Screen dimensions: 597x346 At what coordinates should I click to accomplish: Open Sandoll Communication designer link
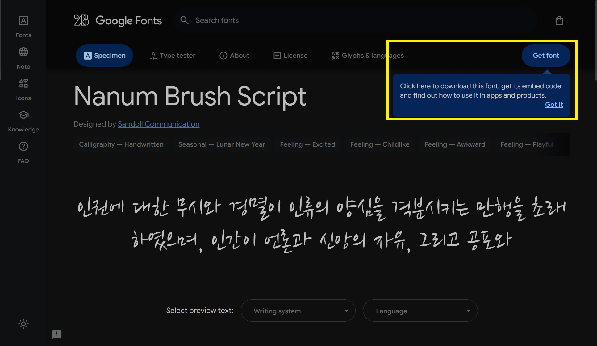pos(159,124)
